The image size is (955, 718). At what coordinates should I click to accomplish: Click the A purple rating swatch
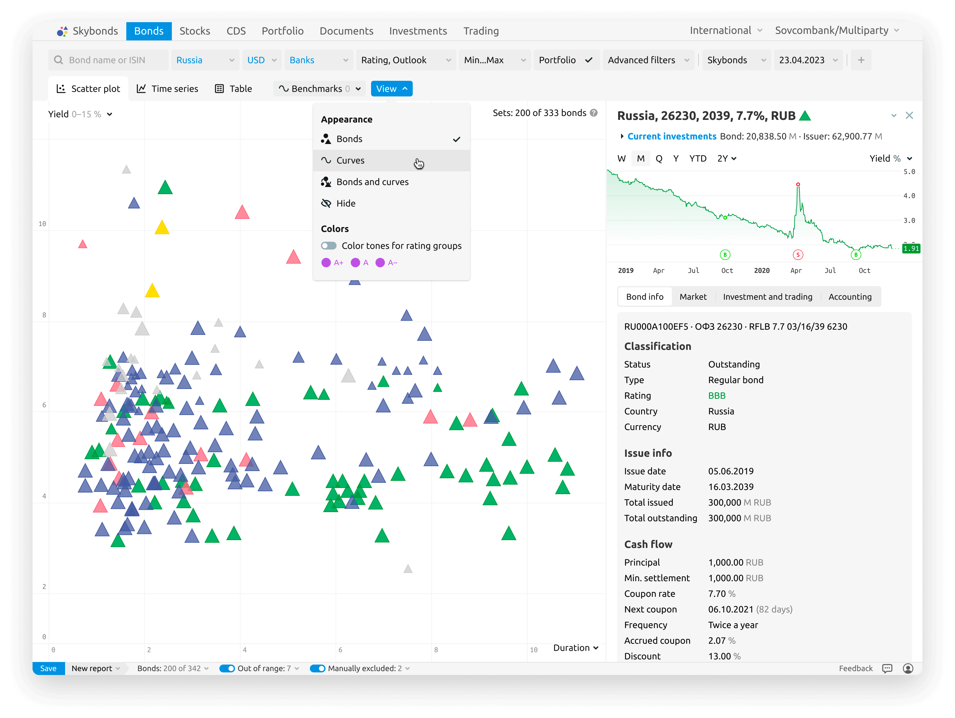point(355,263)
